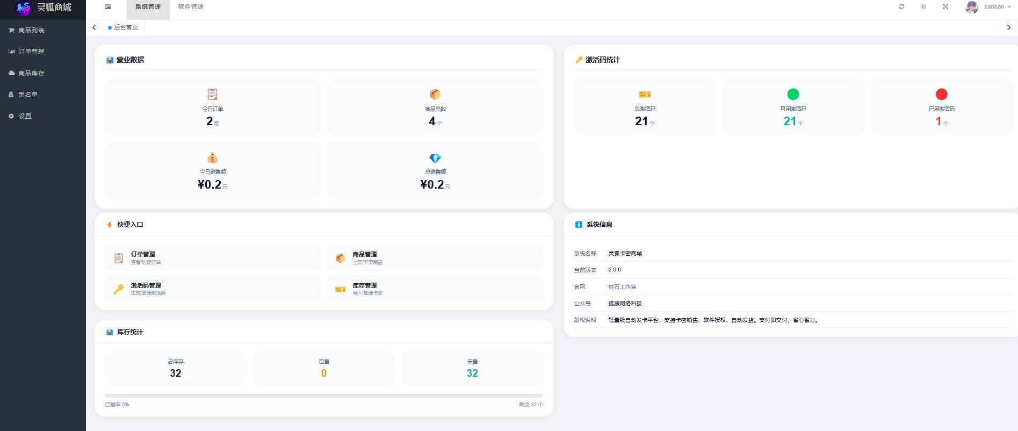
Task: Click the lightning icon beside 快捷入口
Action: (x=110, y=225)
